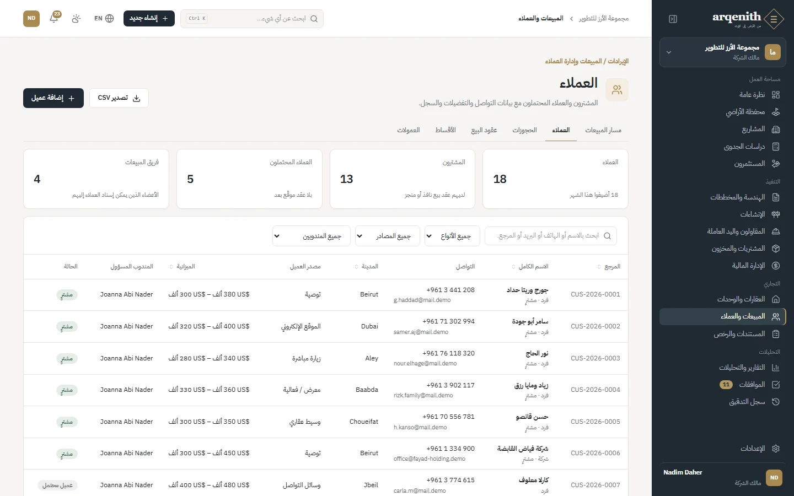The image size is (794, 496).
Task: Switch language to EN
Action: pyautogui.click(x=104, y=18)
